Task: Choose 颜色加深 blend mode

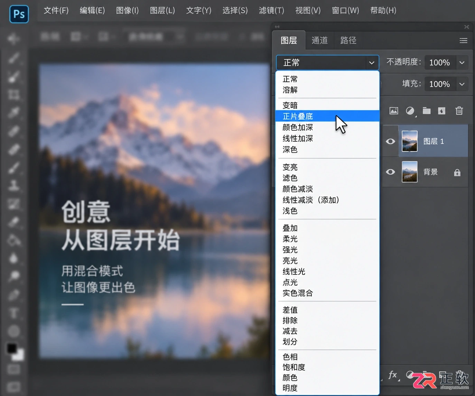Action: point(327,127)
